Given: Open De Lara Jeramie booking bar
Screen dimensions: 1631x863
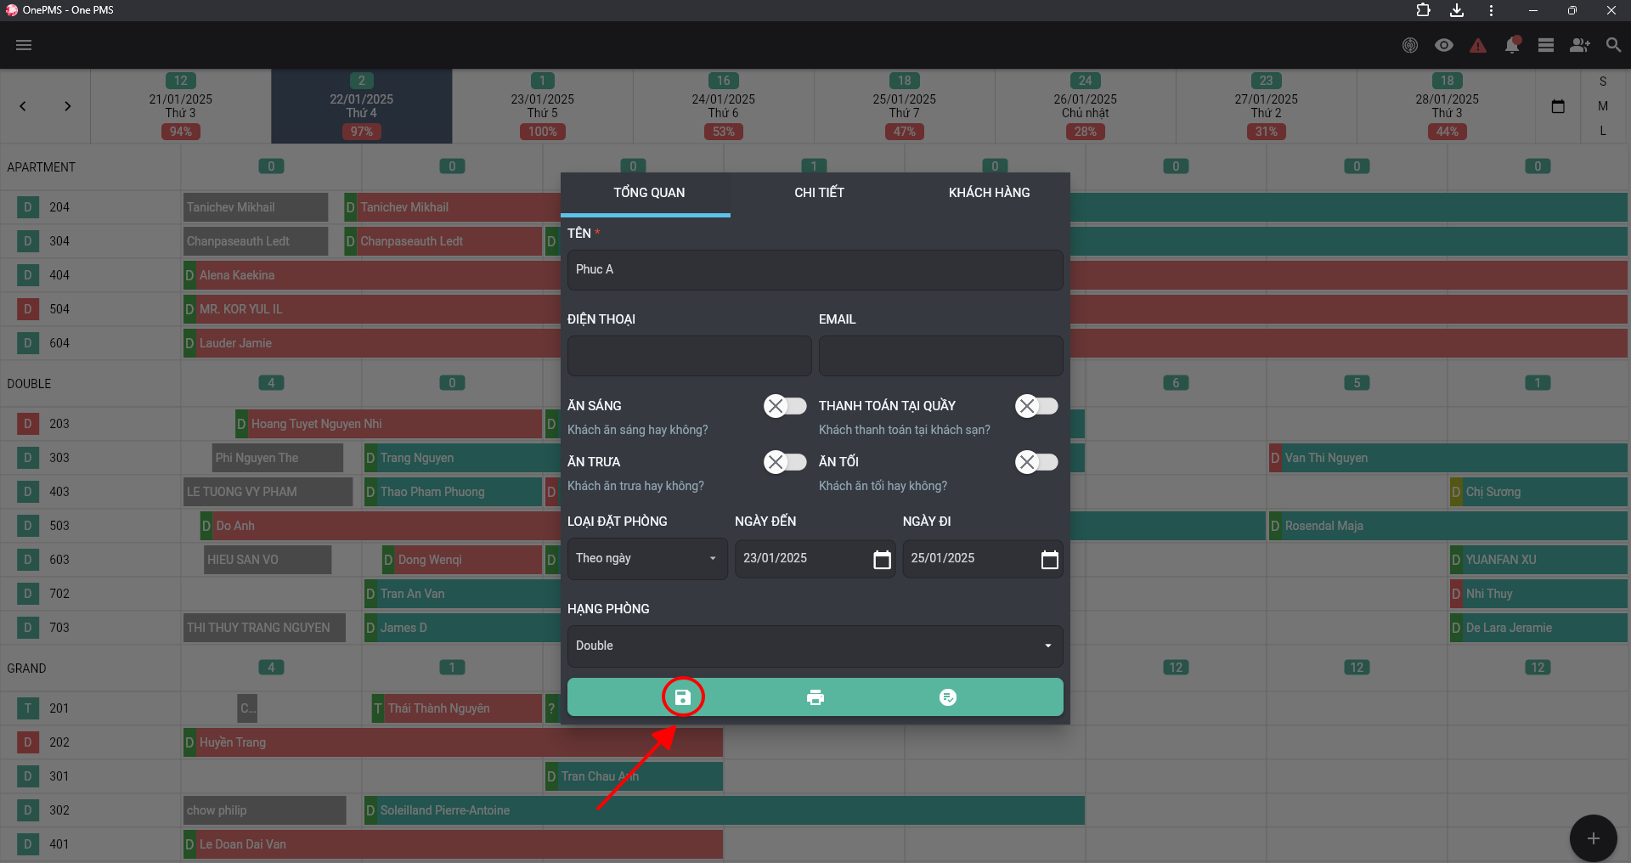Looking at the screenshot, I should point(1538,628).
